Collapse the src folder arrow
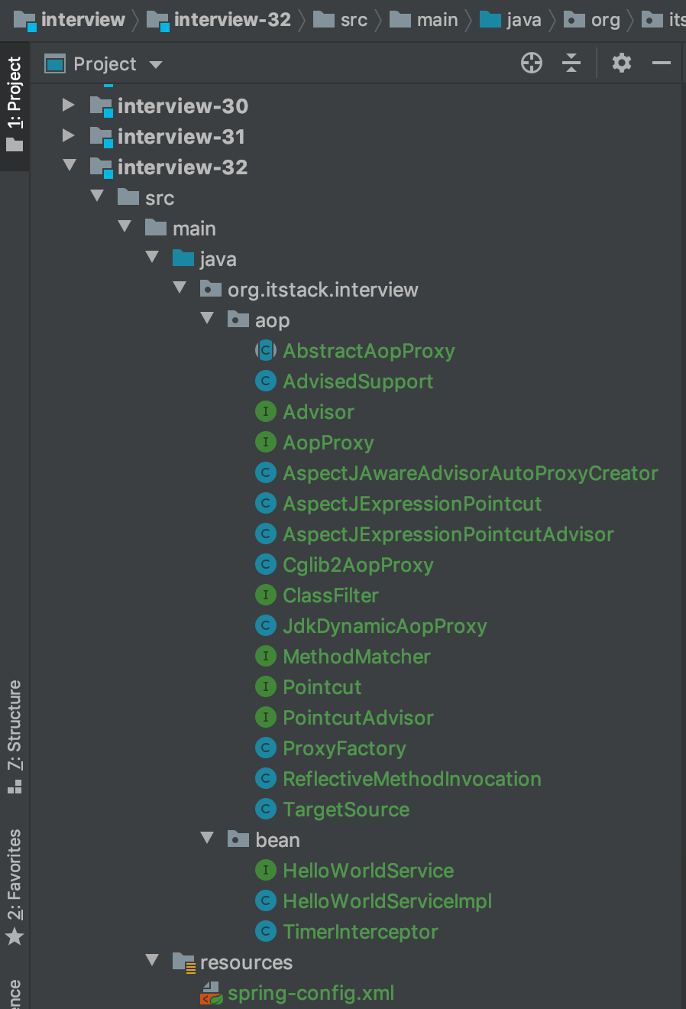Image resolution: width=686 pixels, height=1009 pixels. click(97, 196)
